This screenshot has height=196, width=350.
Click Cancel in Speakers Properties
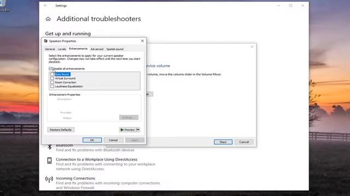click(x=113, y=140)
